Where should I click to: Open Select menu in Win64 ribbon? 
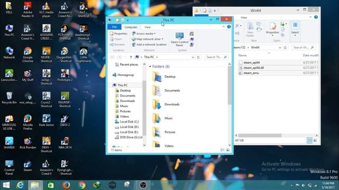point(295,29)
